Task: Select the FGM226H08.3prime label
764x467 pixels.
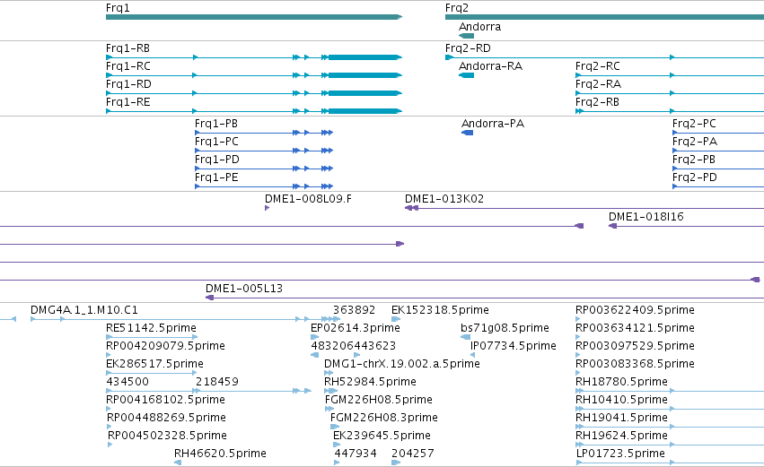Action: click(384, 418)
